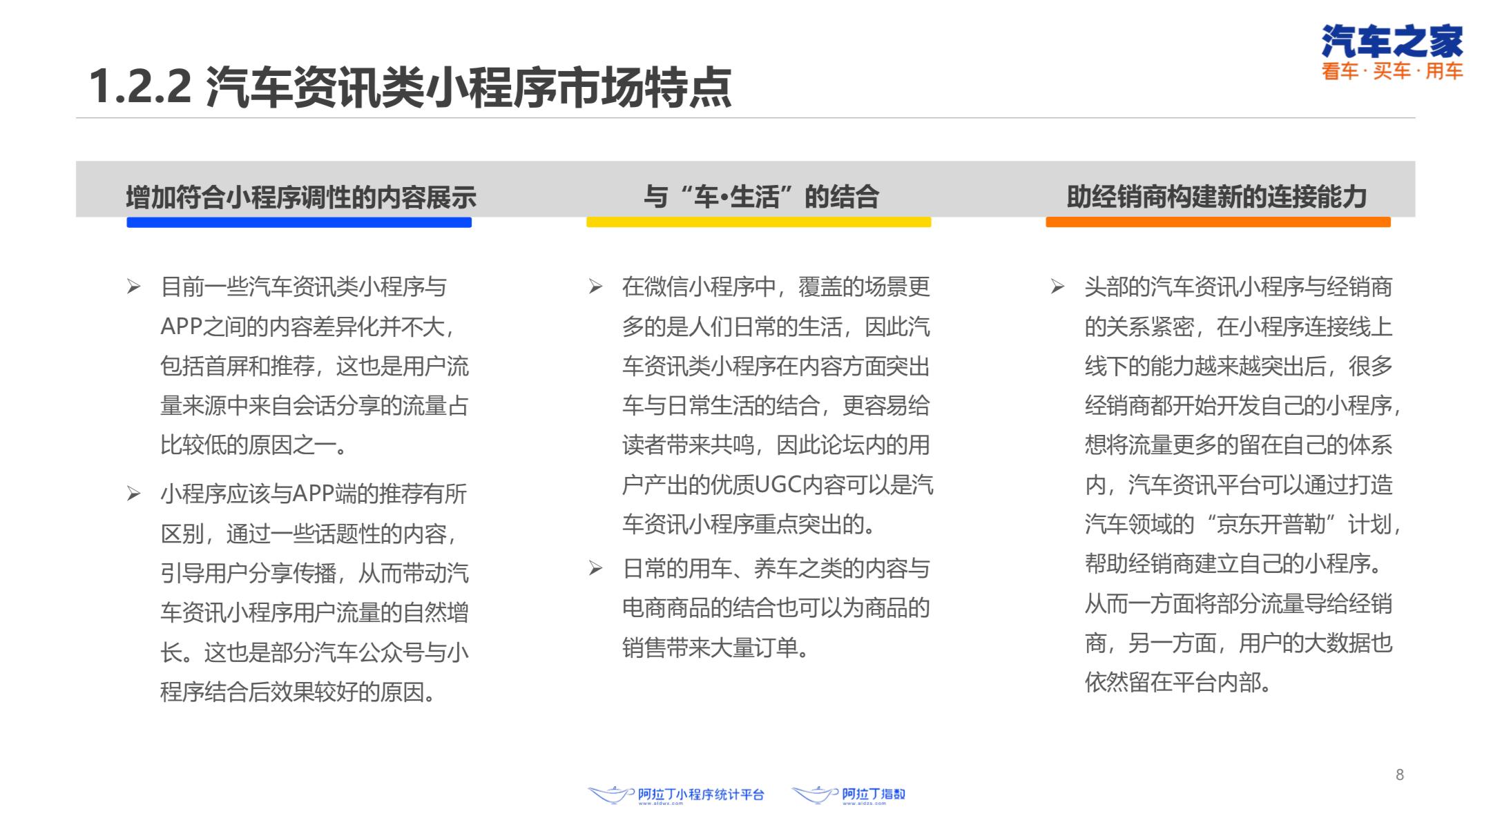Click bullet arrow before 在微信小程序中
The image size is (1493, 827).
tap(595, 287)
